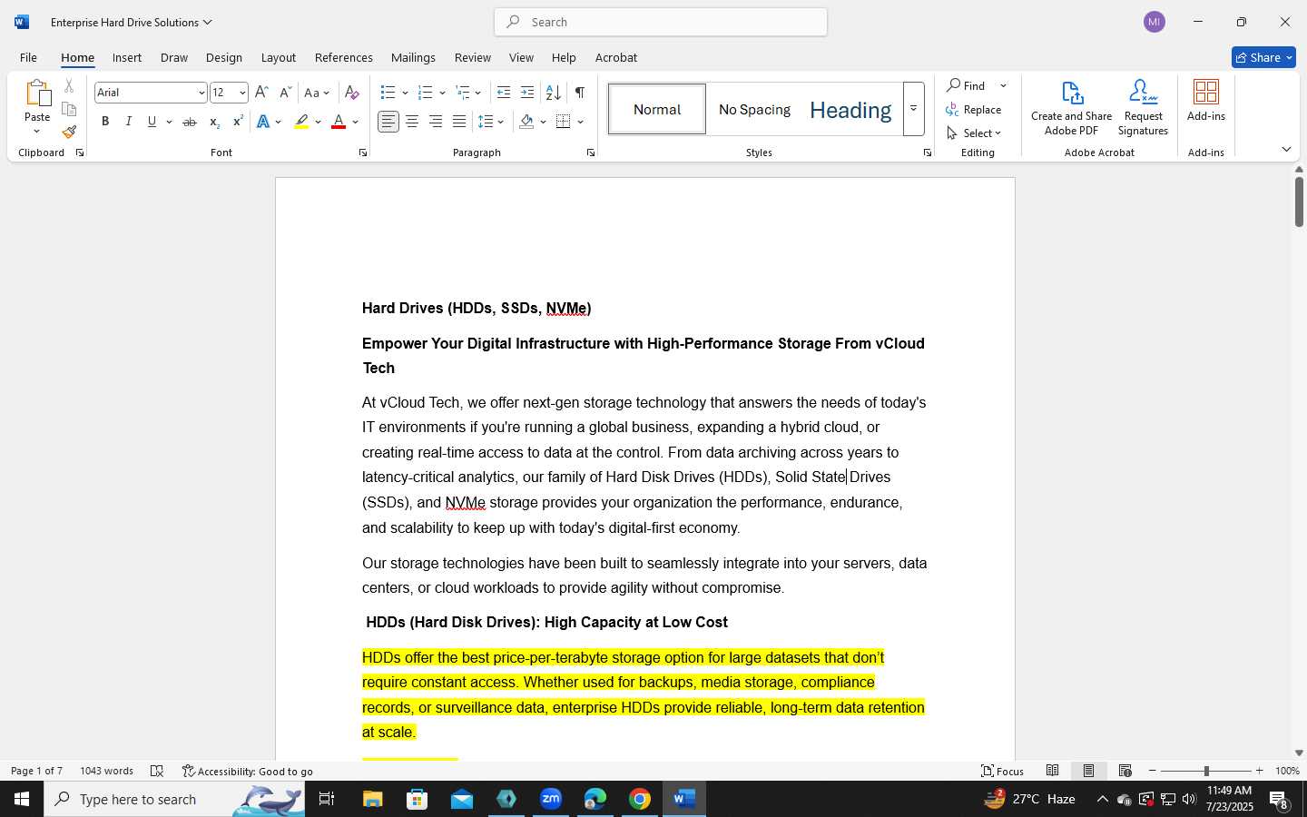Apply strikethrough formatting
The image size is (1307, 817).
coord(190,122)
